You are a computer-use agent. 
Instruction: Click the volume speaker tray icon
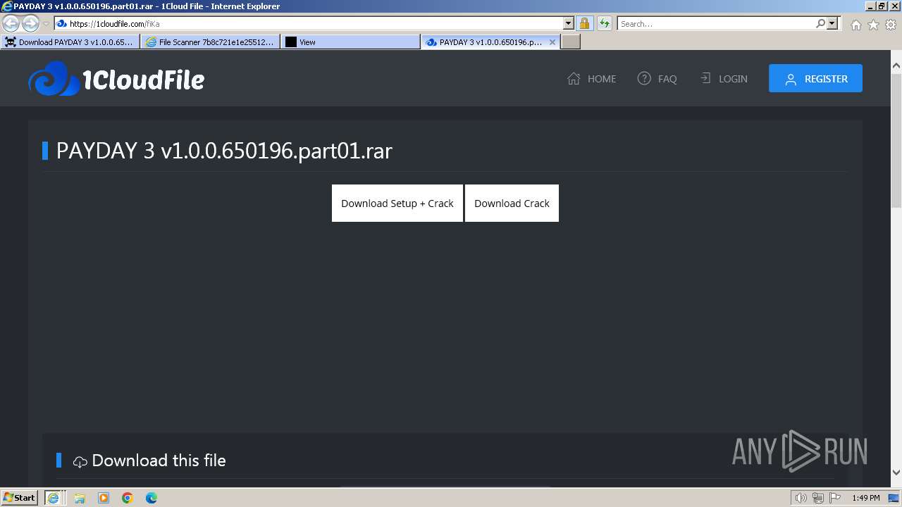coord(801,498)
